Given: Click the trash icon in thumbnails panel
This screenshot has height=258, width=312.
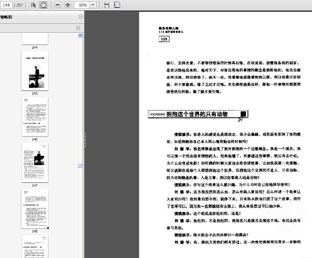Looking at the screenshot, I should click(78, 28).
